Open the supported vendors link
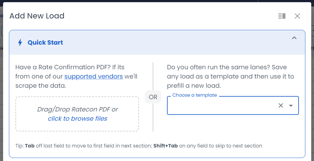The image size is (314, 161). pyautogui.click(x=93, y=76)
